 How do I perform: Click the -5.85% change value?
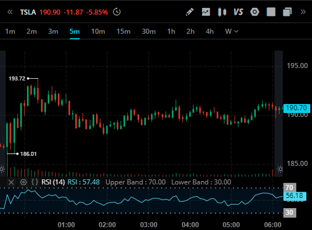[x=97, y=12]
